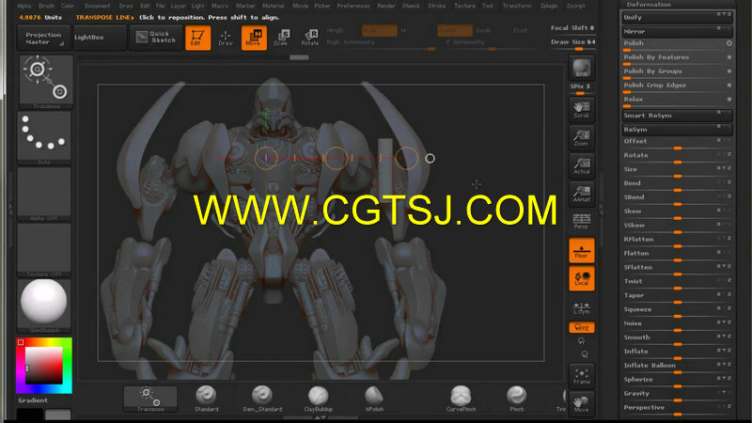The image size is (752, 423).
Task: Open the Transpose brush thumbnail
Action: click(x=46, y=82)
